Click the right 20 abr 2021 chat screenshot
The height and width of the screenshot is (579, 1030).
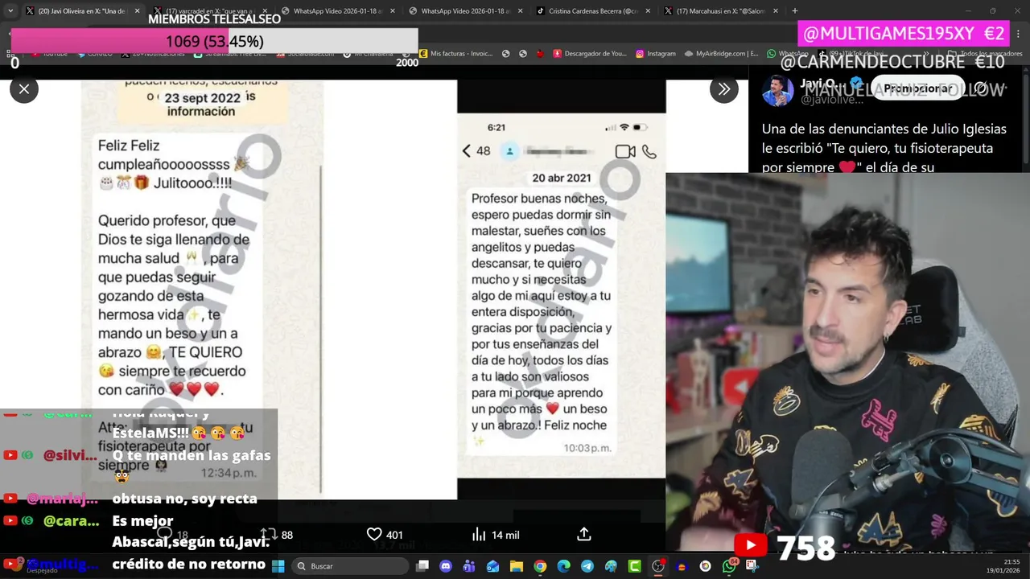pos(561,289)
